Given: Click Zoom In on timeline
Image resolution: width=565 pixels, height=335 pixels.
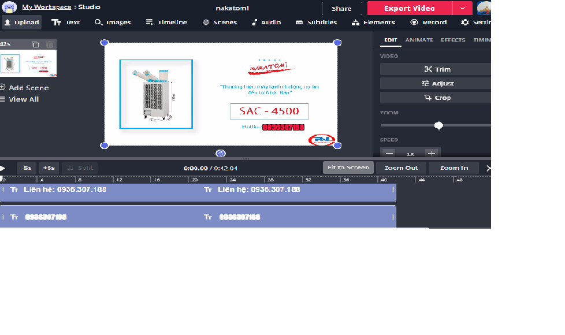Looking at the screenshot, I should click(x=454, y=168).
